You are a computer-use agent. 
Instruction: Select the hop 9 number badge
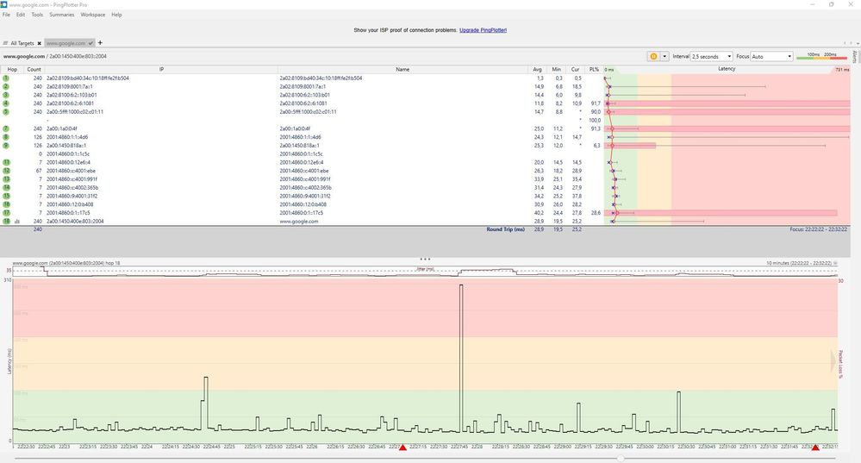coord(6,146)
